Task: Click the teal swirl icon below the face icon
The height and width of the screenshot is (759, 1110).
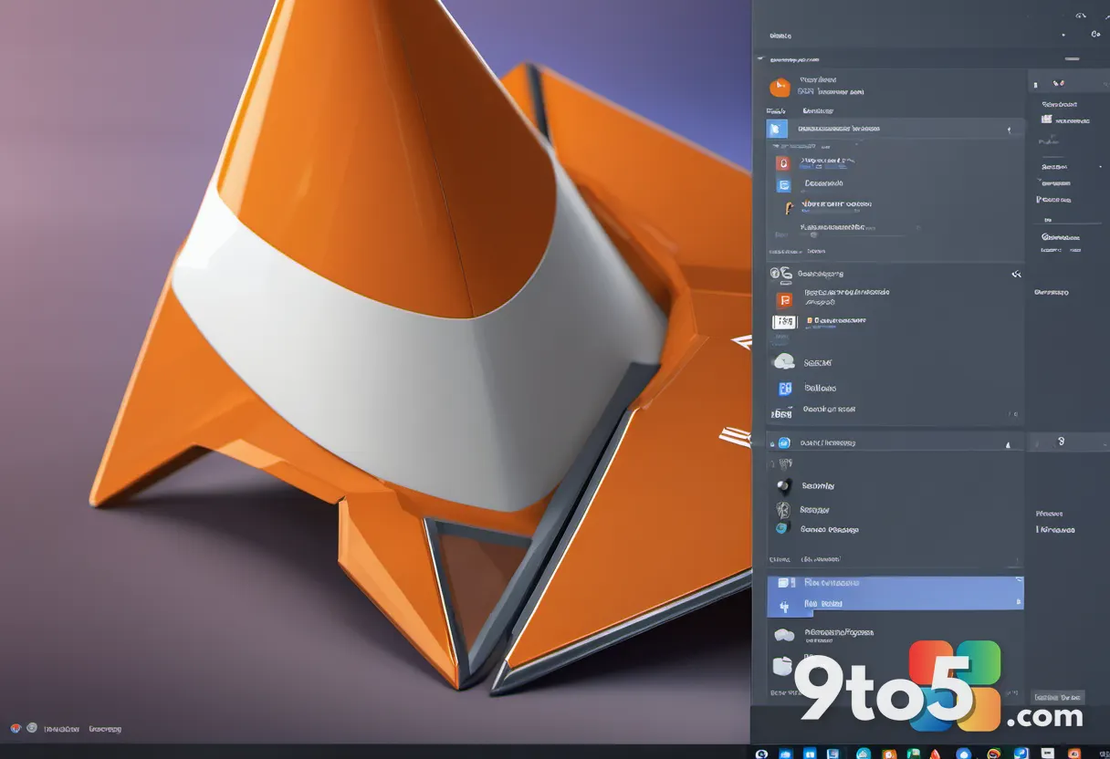Action: (x=781, y=528)
